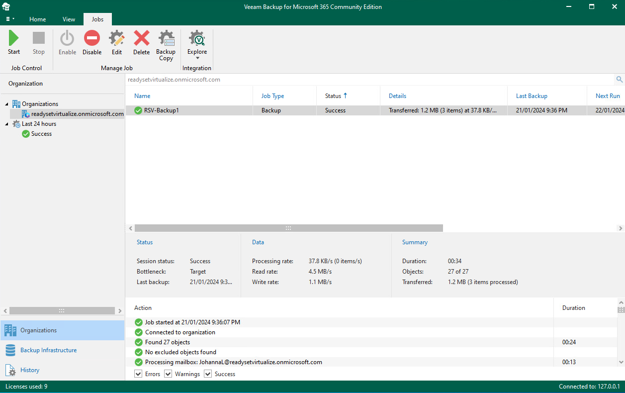Screen dimensions: 625x393
Task: Click check icon beside Job started entry
Action: coord(139,322)
